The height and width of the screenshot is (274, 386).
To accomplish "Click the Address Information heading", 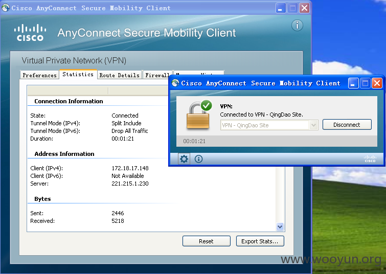I will [x=64, y=154].
